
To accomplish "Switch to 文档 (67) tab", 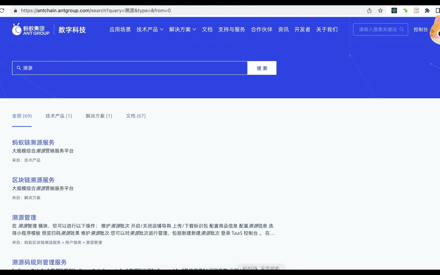I will [136, 116].
